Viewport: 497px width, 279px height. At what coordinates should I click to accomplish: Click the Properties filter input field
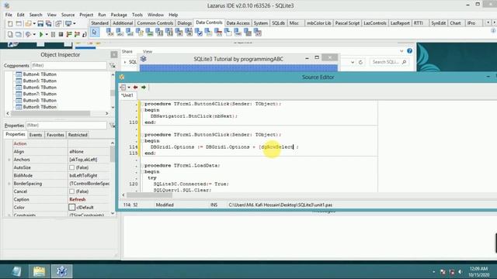[x=66, y=126]
